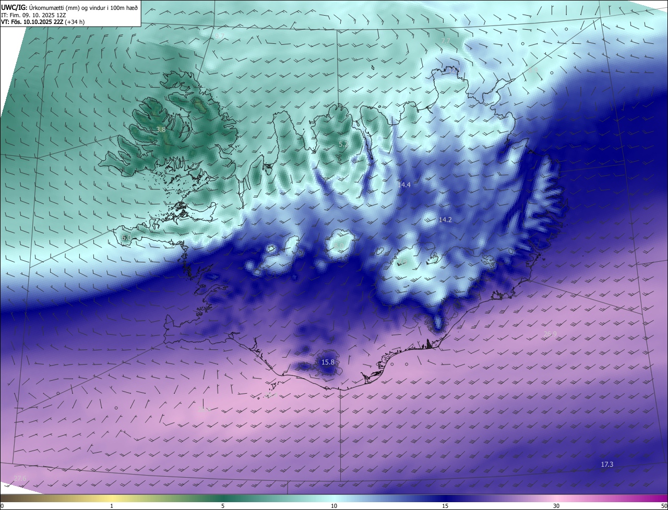Click the 14.2 value label
668x510 pixels.
445,220
